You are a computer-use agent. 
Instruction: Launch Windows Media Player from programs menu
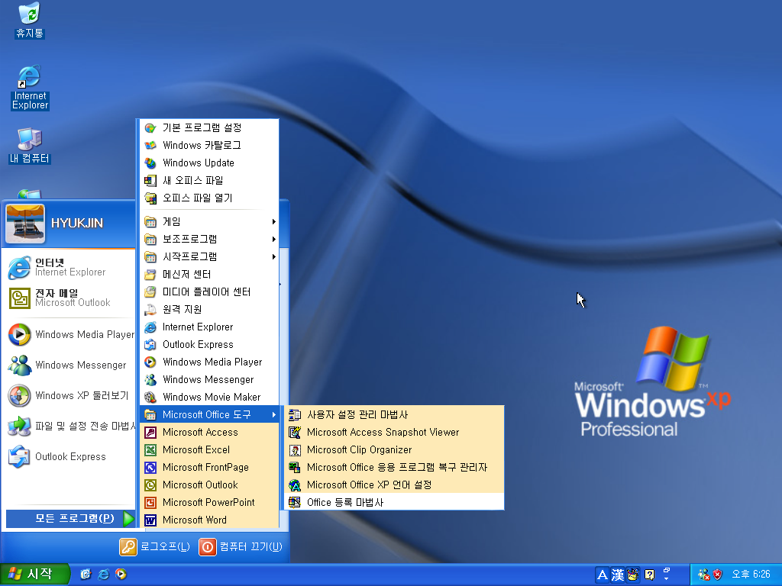point(209,362)
